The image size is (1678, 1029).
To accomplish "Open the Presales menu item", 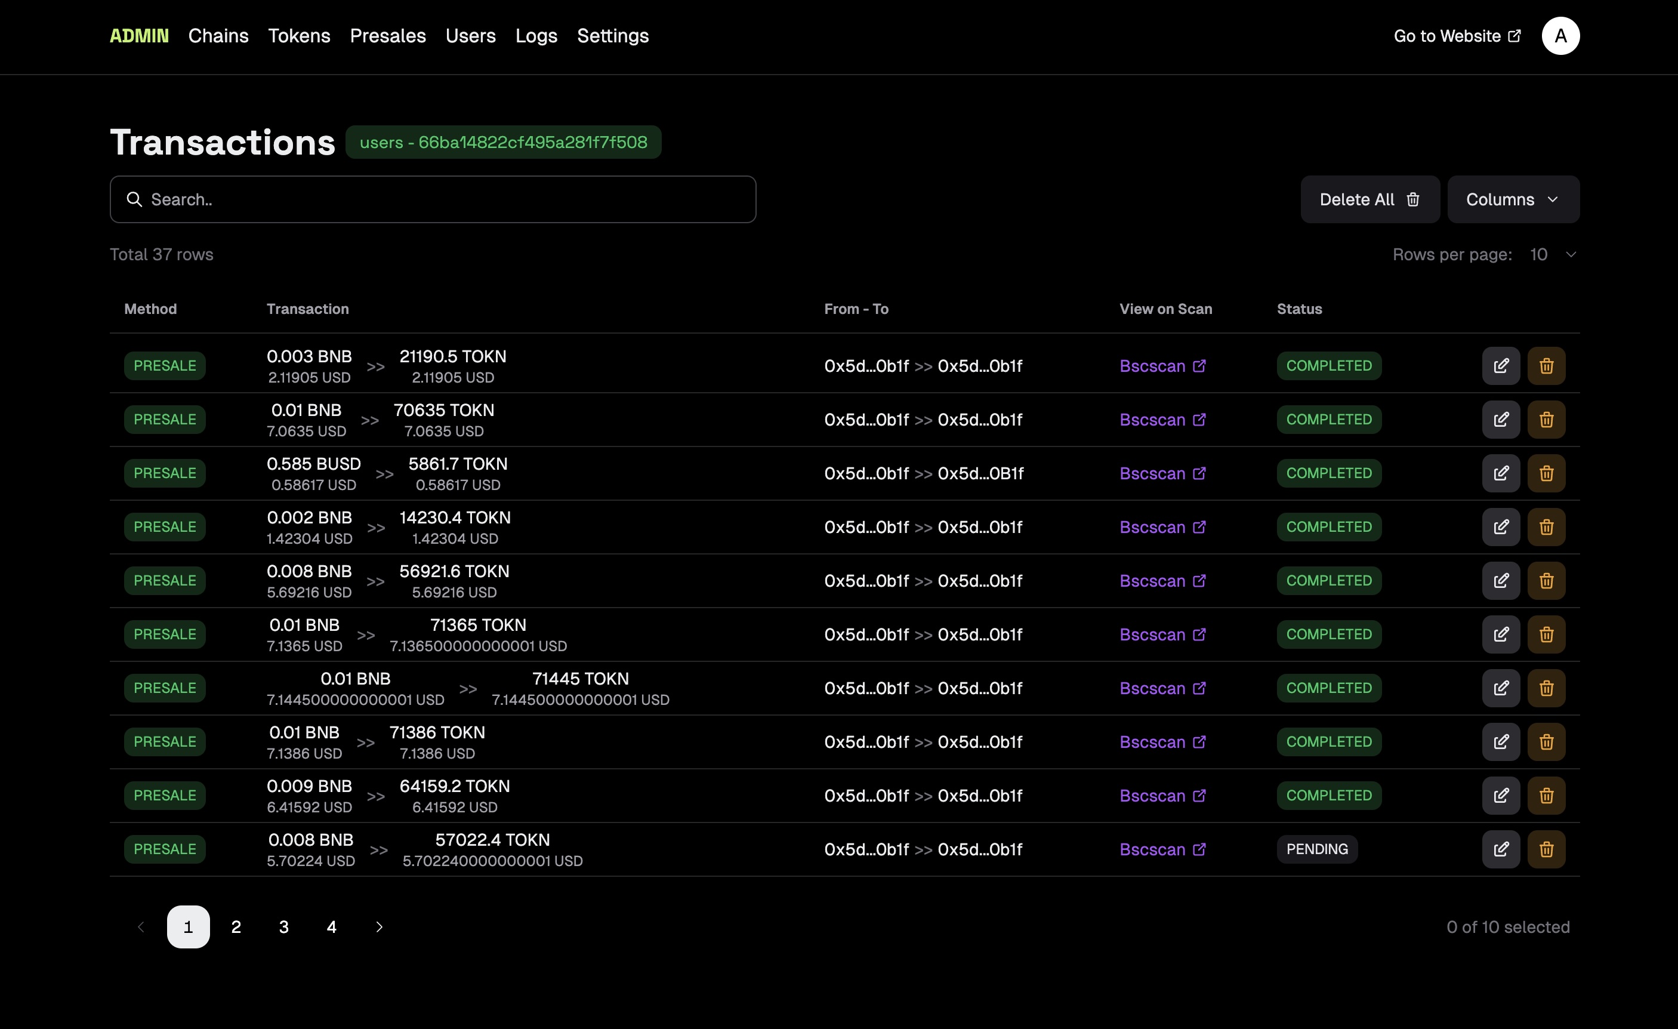I will coord(387,35).
